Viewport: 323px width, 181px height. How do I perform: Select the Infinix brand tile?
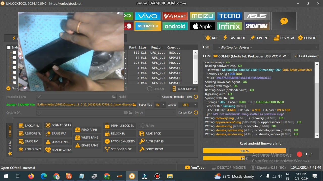(230, 26)
